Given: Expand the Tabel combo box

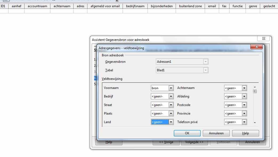Looking at the screenshot, I should click(206, 70).
